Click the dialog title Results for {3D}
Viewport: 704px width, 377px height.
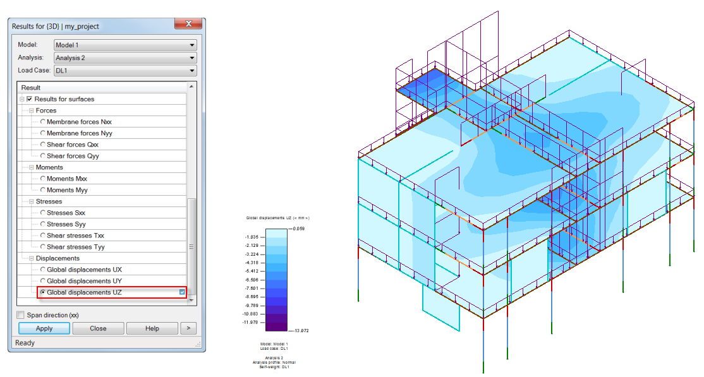click(55, 27)
